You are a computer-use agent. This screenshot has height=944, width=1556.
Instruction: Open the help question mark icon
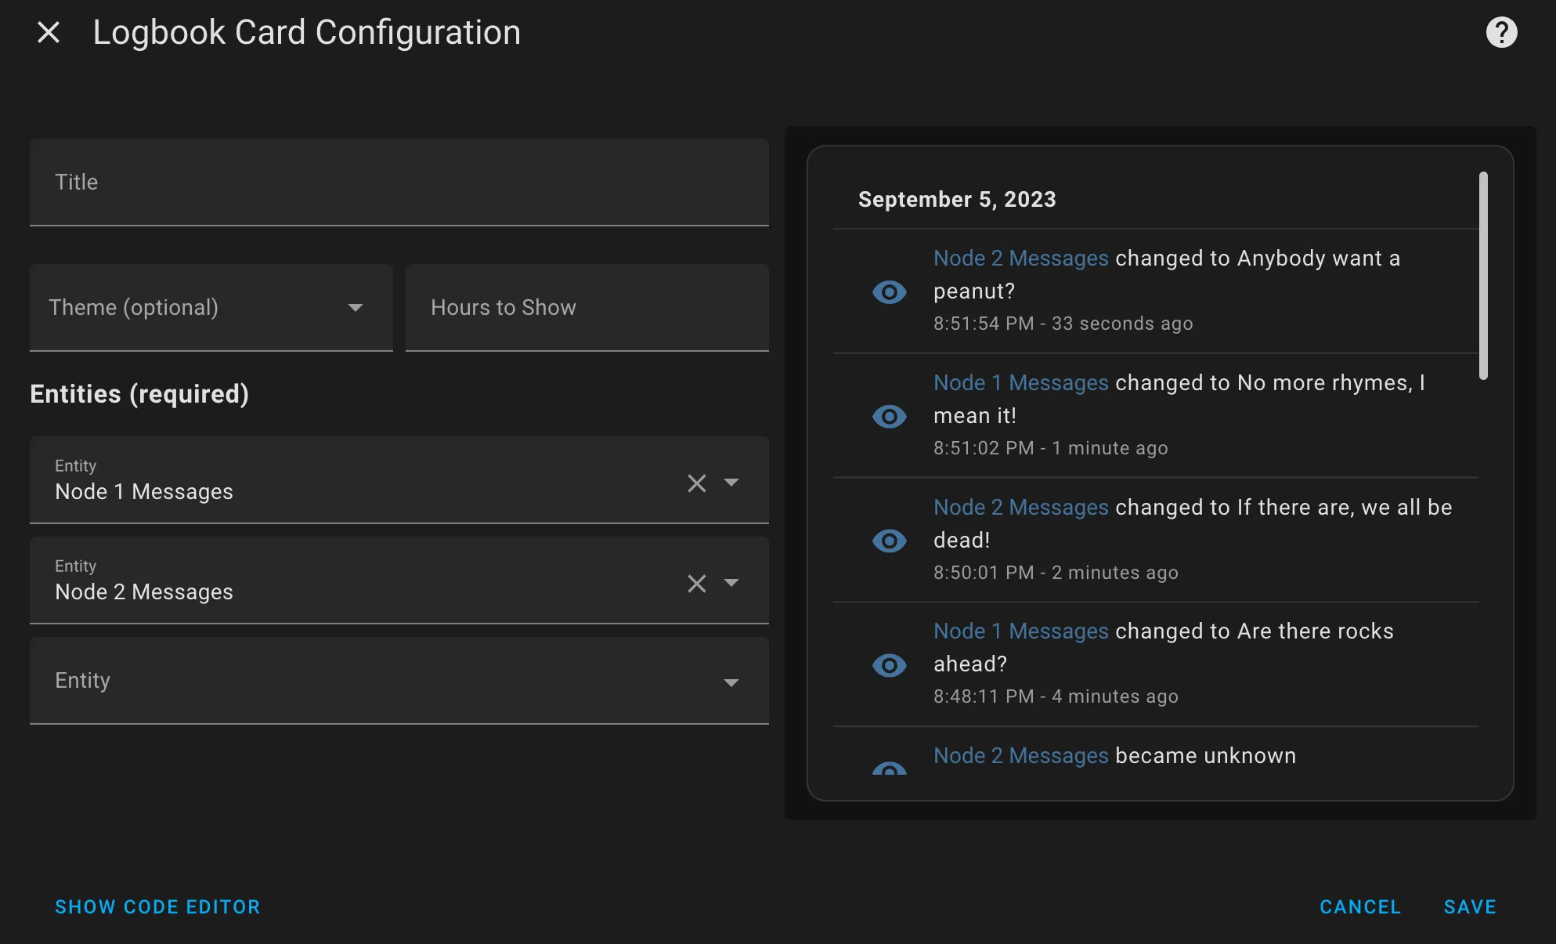(x=1500, y=33)
